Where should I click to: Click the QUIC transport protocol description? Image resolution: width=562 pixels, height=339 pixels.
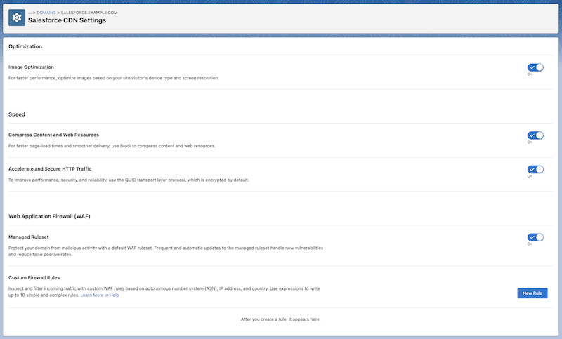(129, 180)
